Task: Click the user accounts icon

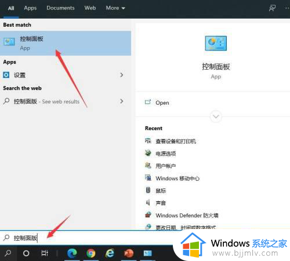Action: (148, 165)
